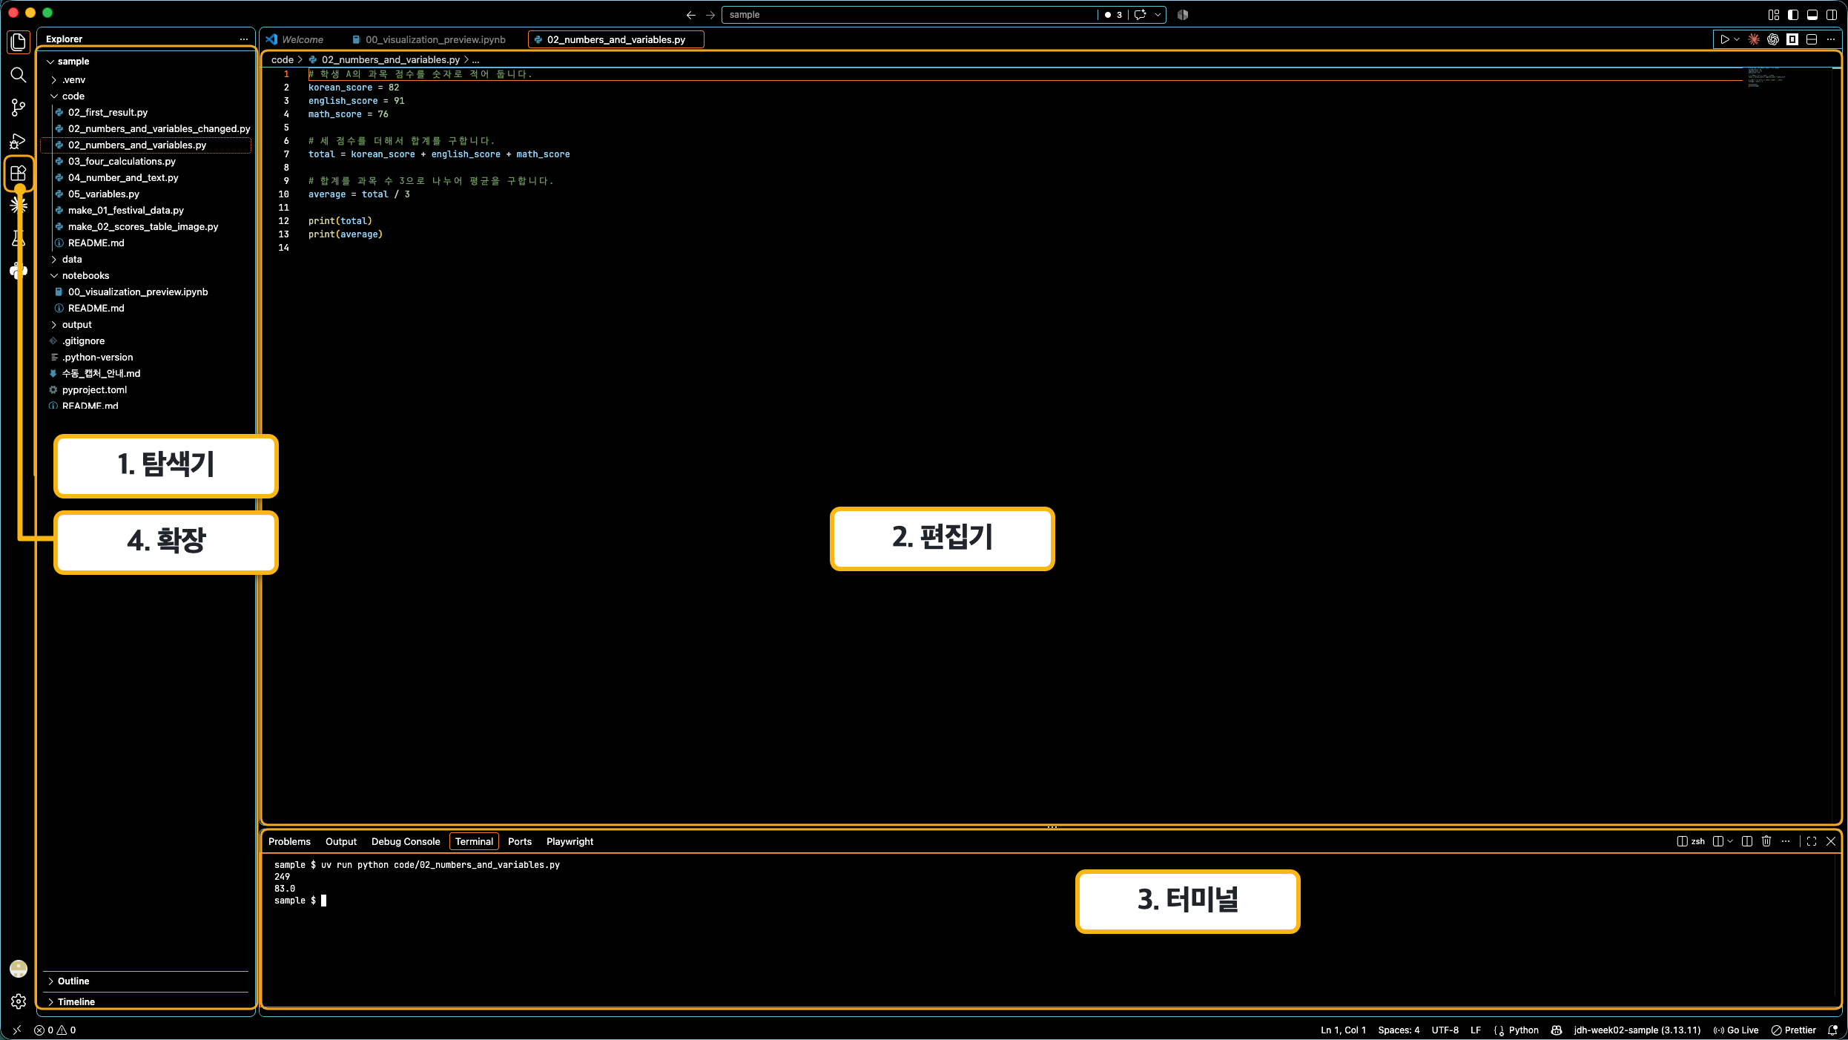1848x1040 pixels.
Task: Open the Source Control view
Action: tap(19, 108)
